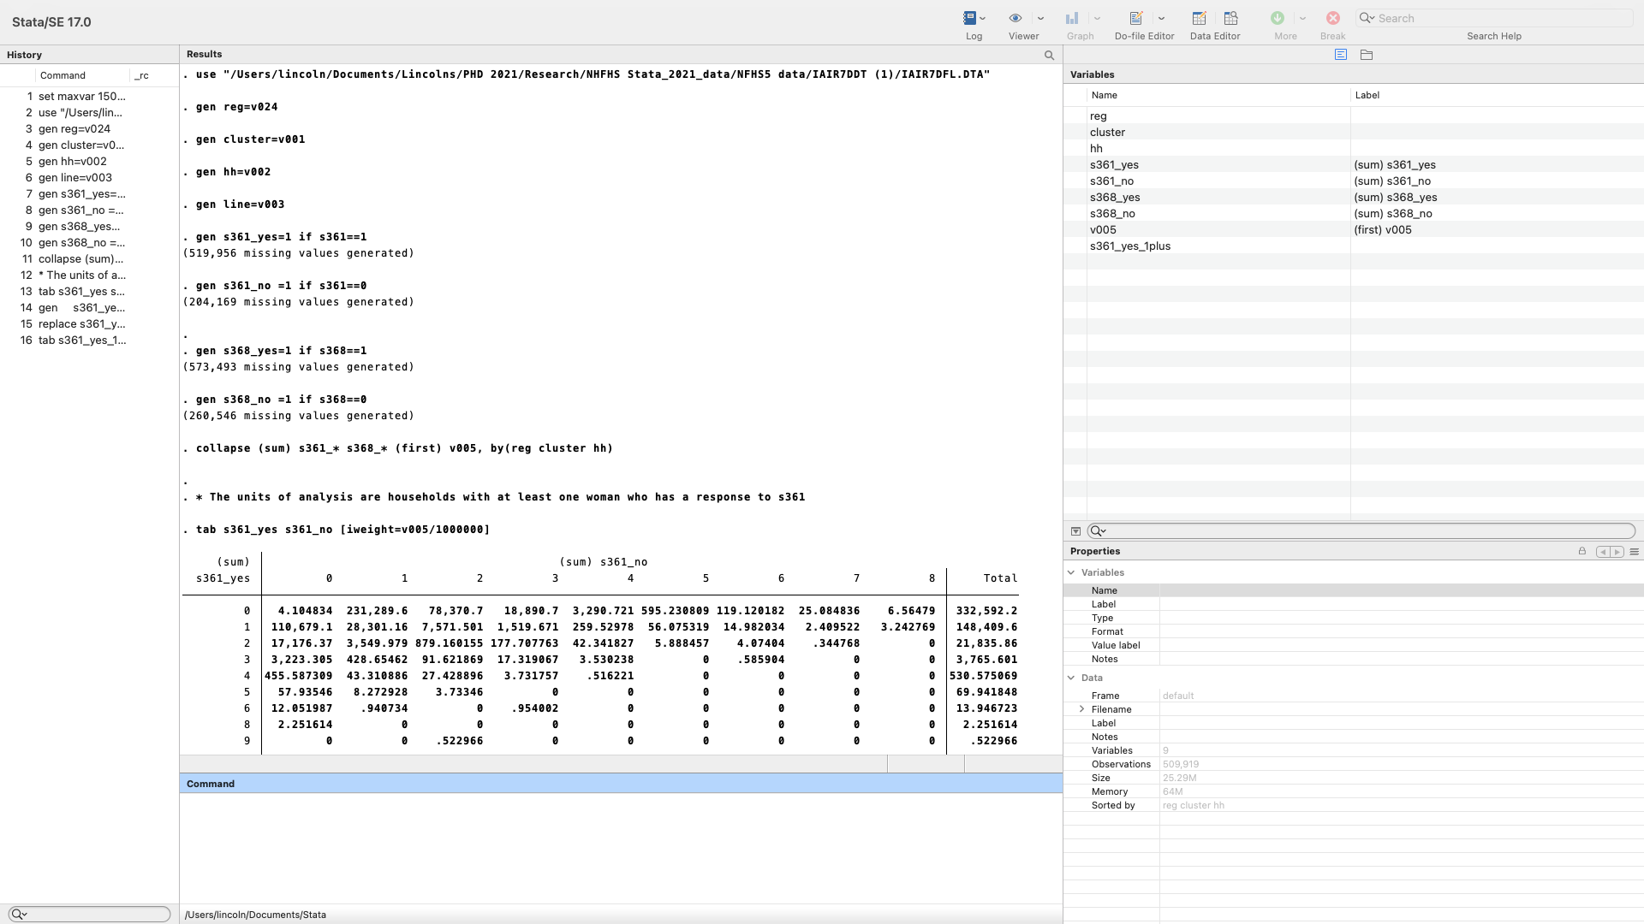1644x924 pixels.
Task: Open the Viewer dropdown arrow
Action: [x=1040, y=18]
